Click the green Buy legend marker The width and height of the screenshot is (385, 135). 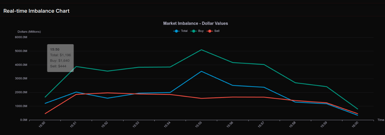pos(194,31)
